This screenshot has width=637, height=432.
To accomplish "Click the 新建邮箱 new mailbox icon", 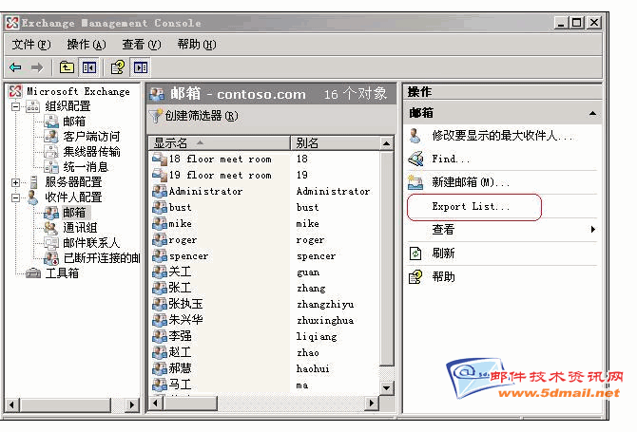I will 415,181.
